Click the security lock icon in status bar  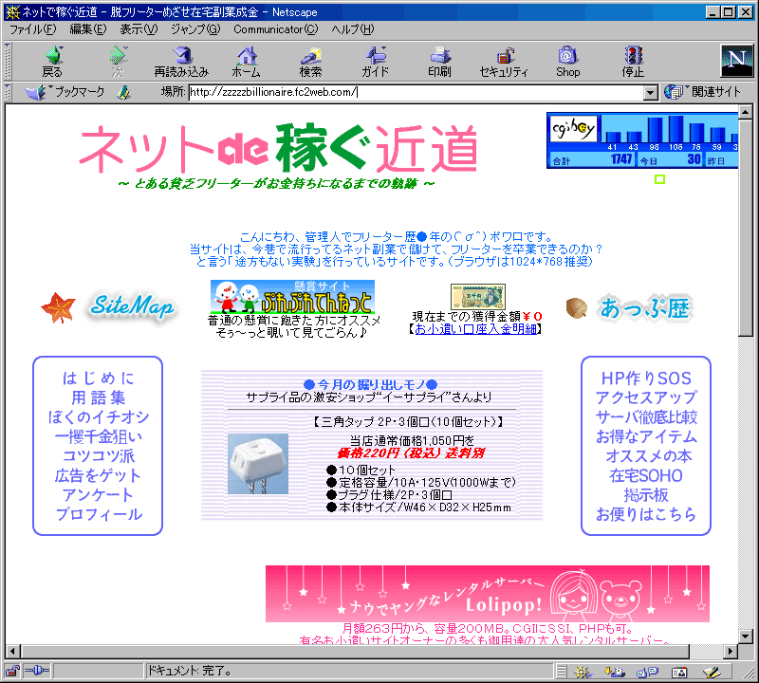pos(12,671)
